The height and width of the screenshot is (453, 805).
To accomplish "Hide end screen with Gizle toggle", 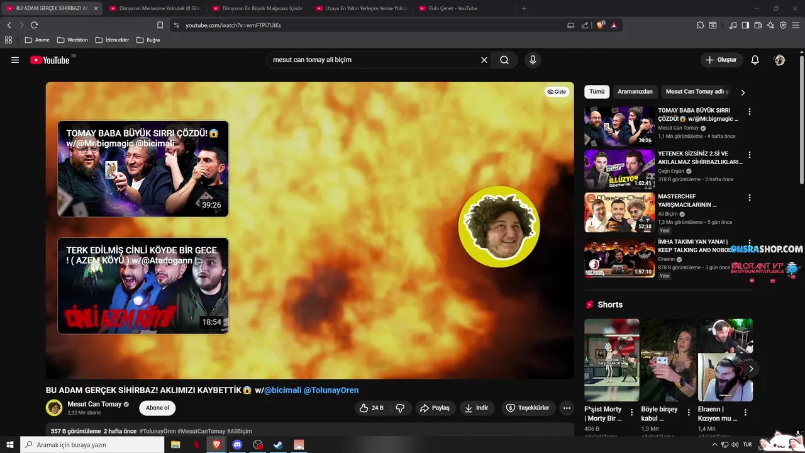I will 557,92.
